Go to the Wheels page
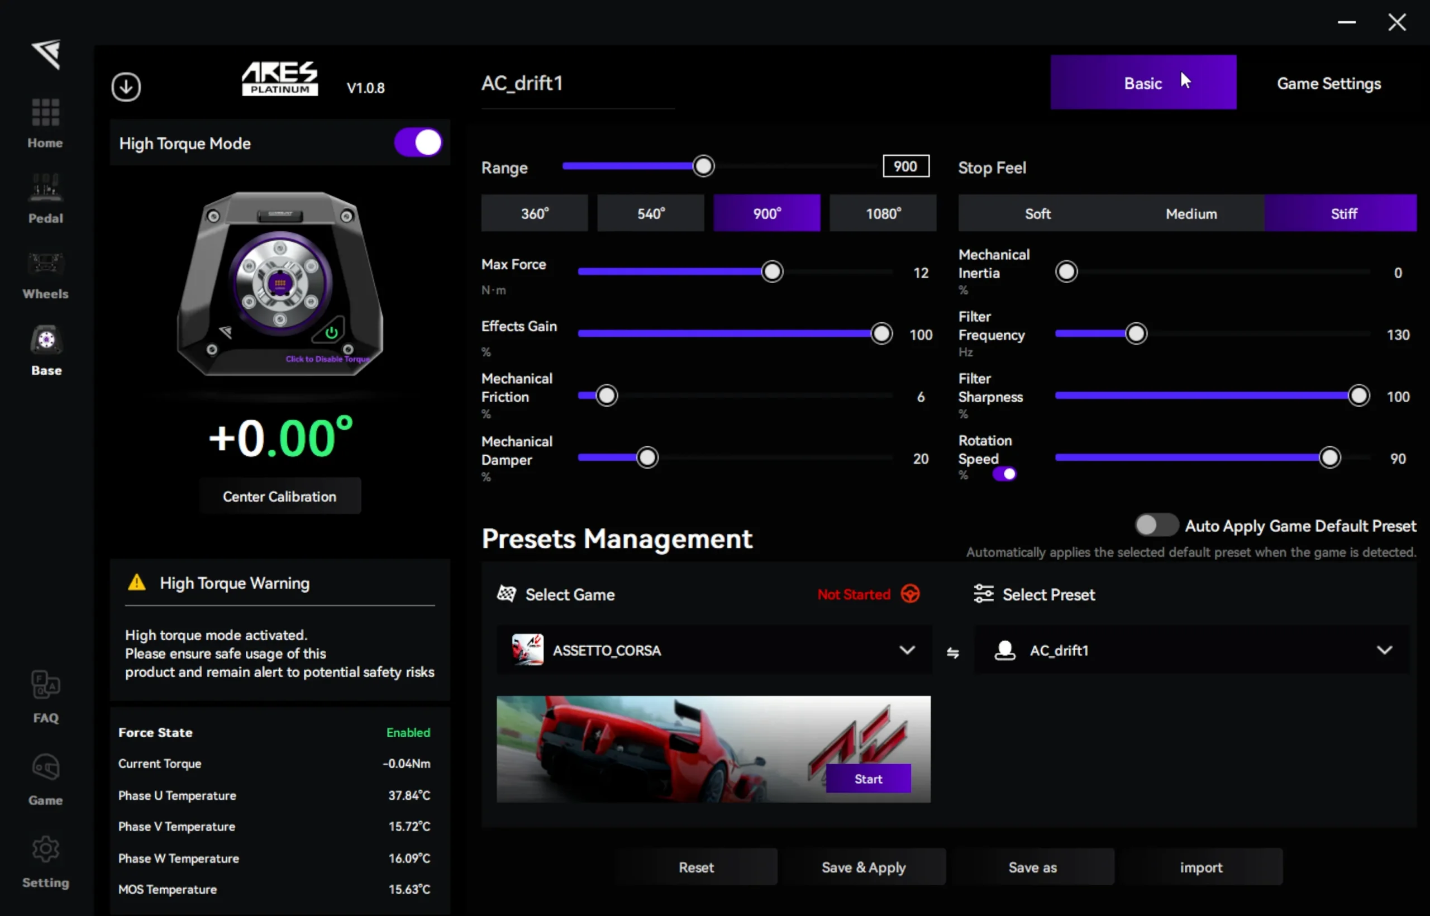The height and width of the screenshot is (916, 1430). (45, 274)
